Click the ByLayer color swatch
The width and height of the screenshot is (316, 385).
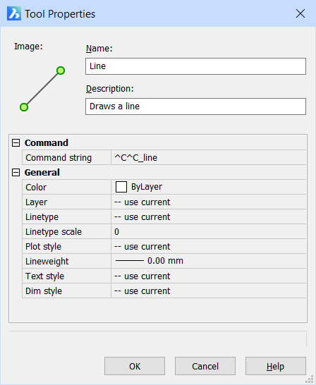[x=121, y=187]
